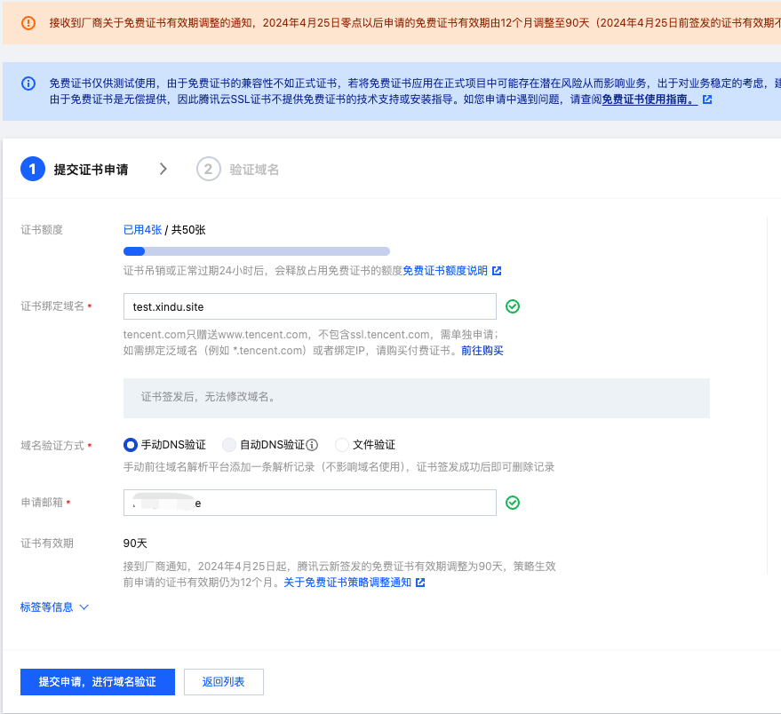Viewport: 781px width, 714px height.
Task: Click the 返回列表 button
Action: tap(223, 681)
